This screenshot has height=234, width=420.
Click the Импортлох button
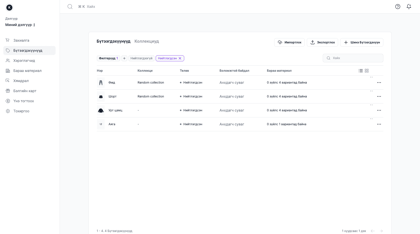coord(289,42)
